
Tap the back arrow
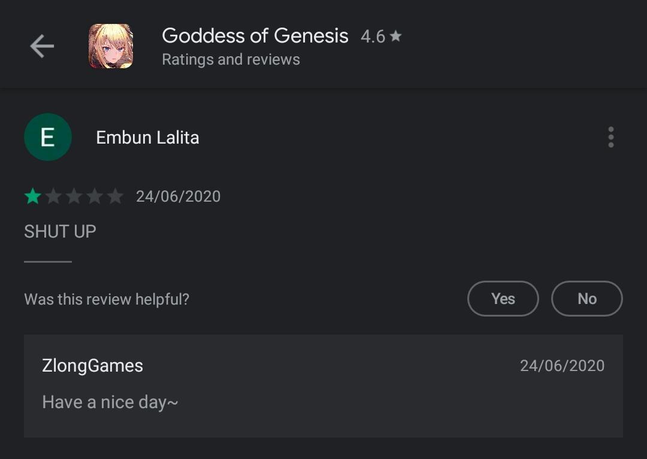42,46
